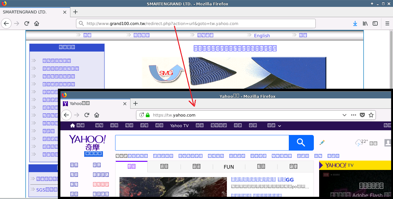Select the FUN news tab
This screenshot has width=393, height=199.
229,167
